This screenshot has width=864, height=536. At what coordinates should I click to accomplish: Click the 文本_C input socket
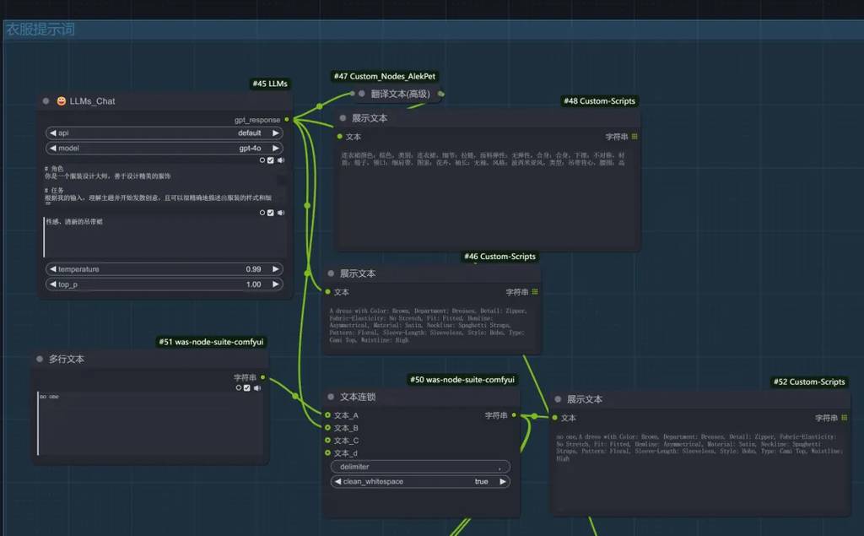click(x=328, y=441)
